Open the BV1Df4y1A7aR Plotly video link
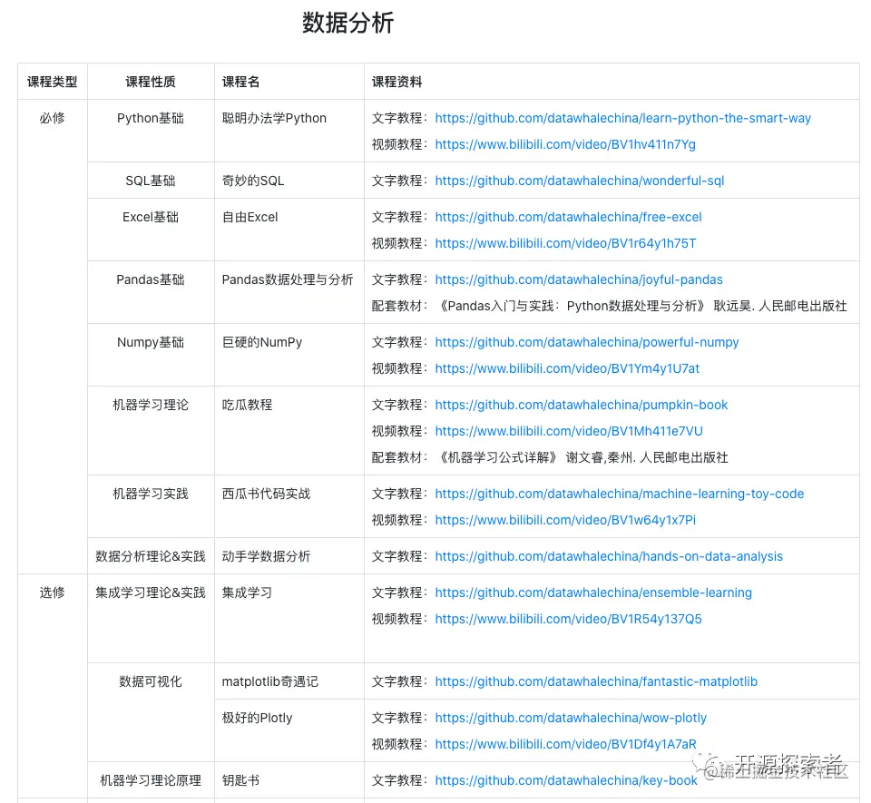 pos(568,744)
